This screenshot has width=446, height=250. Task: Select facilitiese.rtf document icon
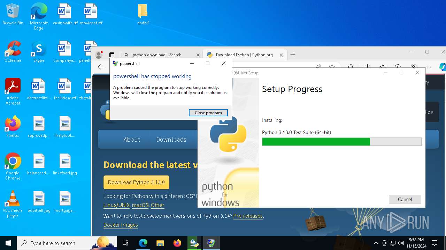click(x=65, y=90)
